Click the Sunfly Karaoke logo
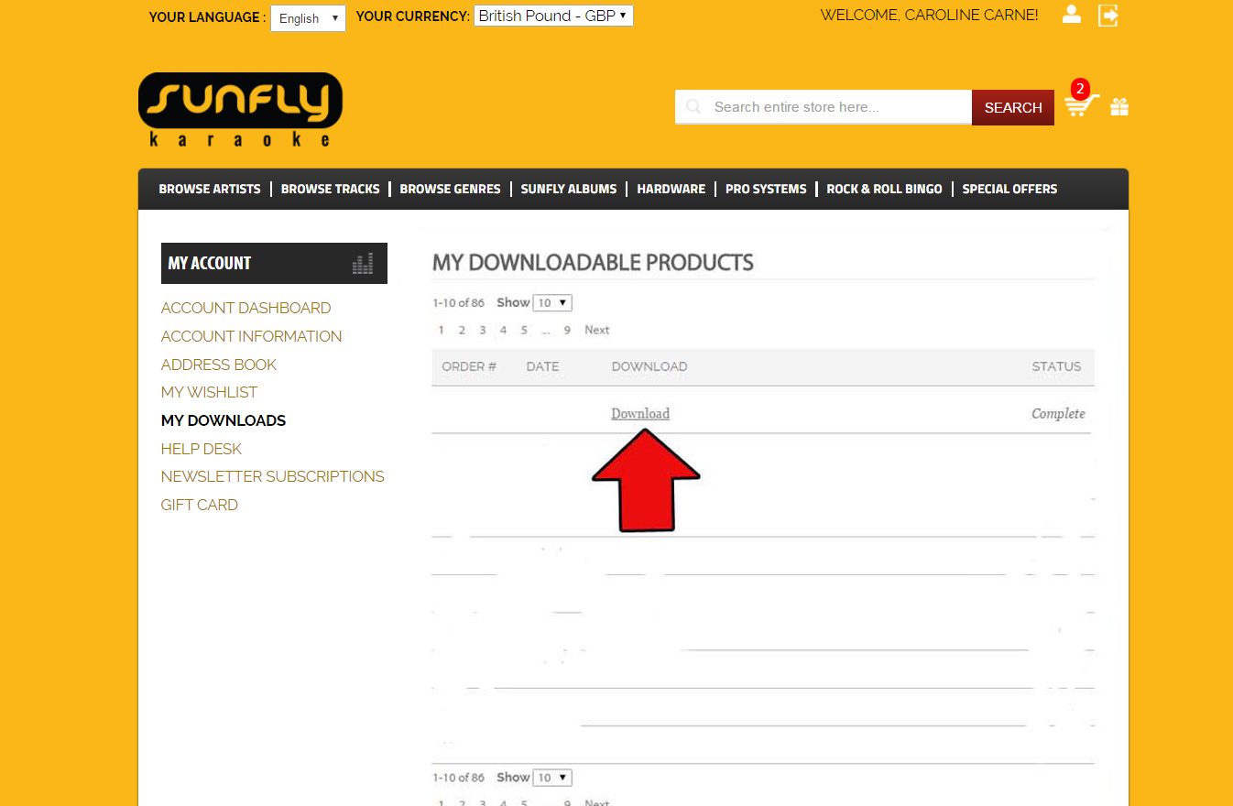This screenshot has height=806, width=1233. click(x=240, y=110)
